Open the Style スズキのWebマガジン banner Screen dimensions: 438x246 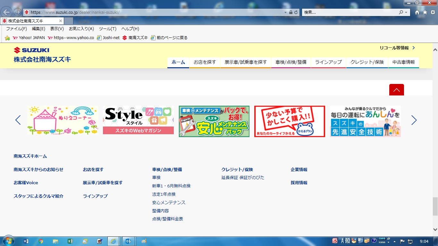point(138,120)
